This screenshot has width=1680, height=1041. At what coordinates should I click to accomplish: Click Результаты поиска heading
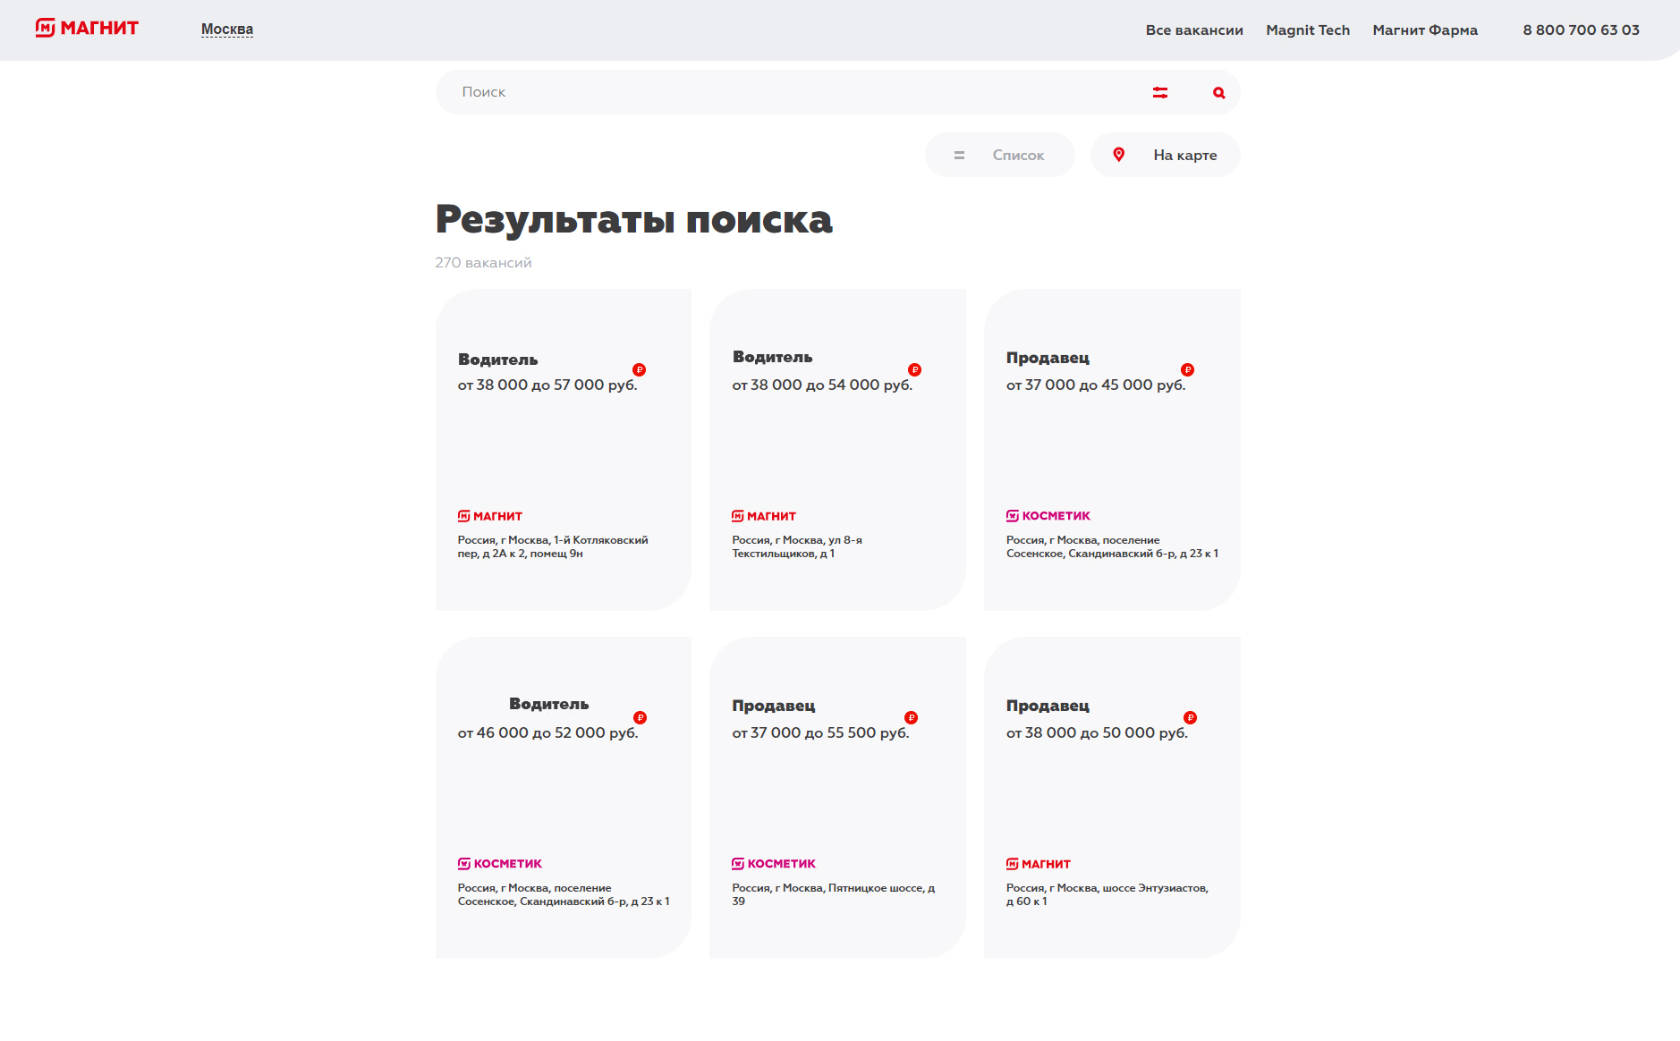[633, 219]
